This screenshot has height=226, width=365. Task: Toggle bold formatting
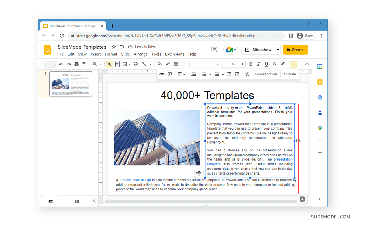[250, 64]
